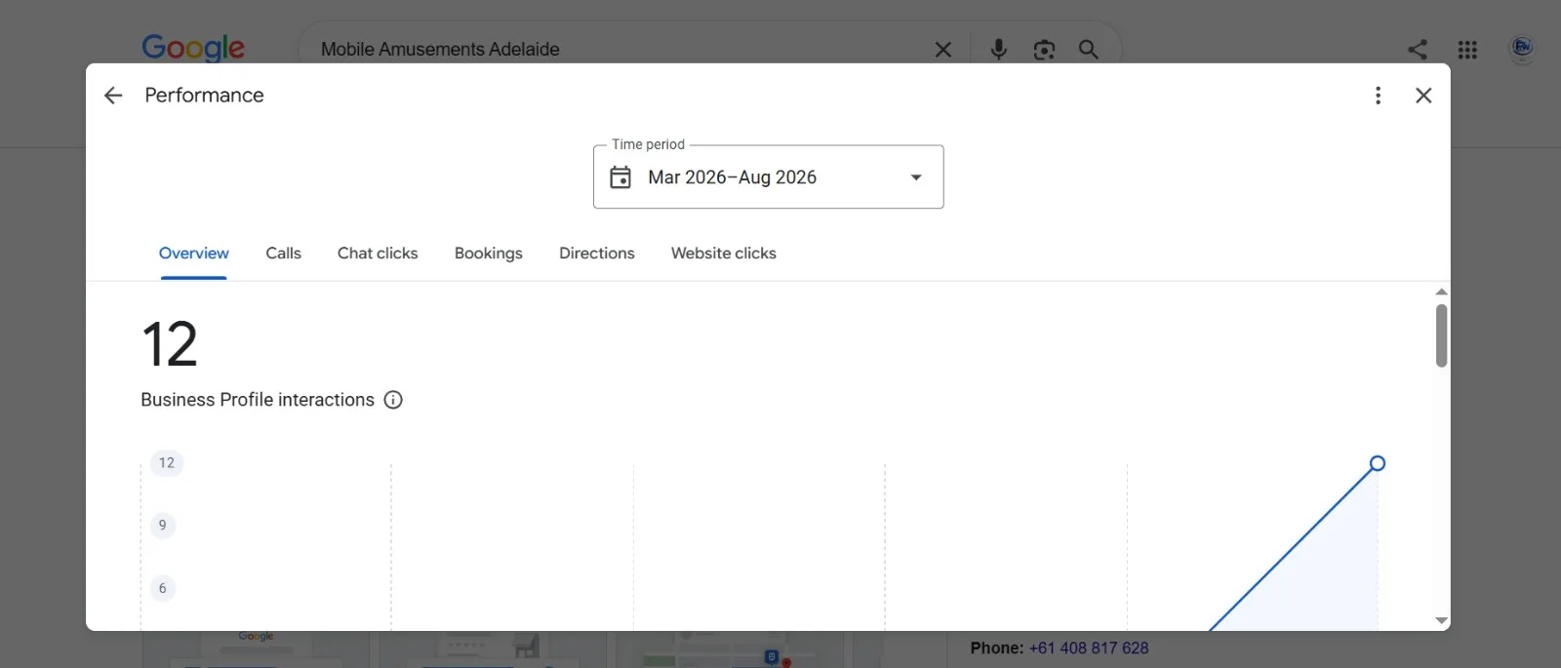Open the Chat clicks tab
The width and height of the screenshot is (1561, 668).
click(378, 254)
